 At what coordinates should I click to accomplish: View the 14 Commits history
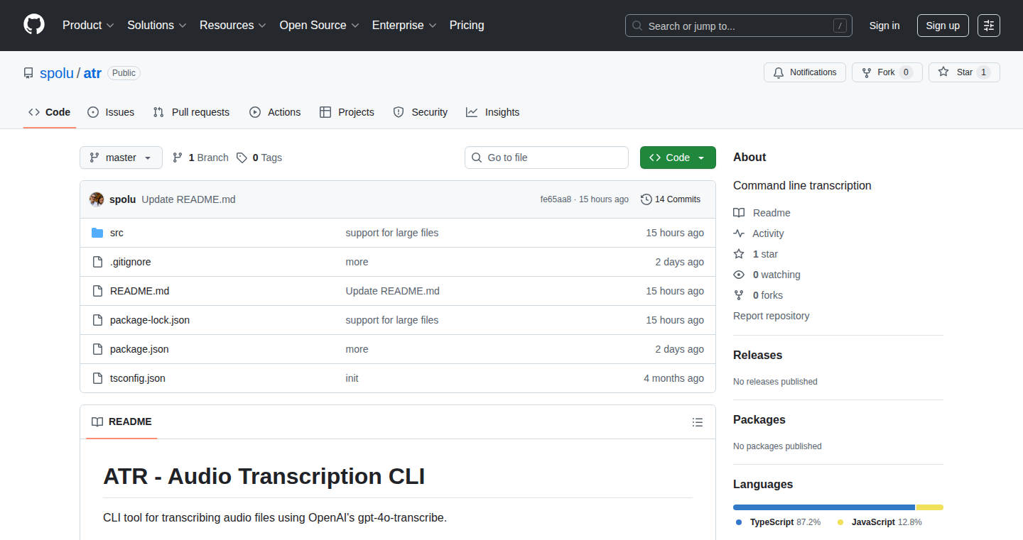(671, 199)
